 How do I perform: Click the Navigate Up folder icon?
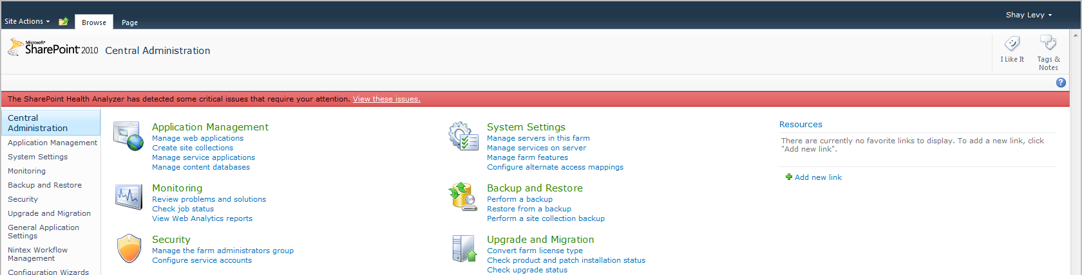click(63, 22)
